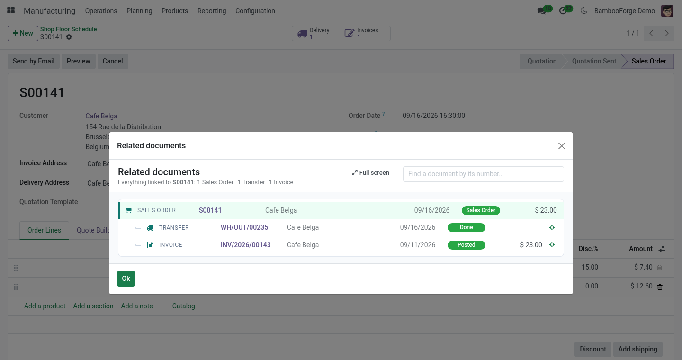Click the Ok button in dialog

point(126,279)
